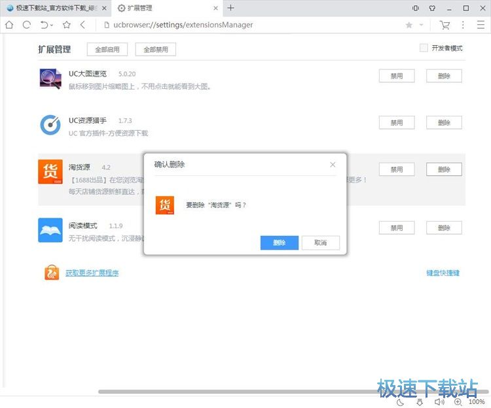Click the UC资源猎手 extension name
This screenshot has height=408, width=491.
[88, 120]
